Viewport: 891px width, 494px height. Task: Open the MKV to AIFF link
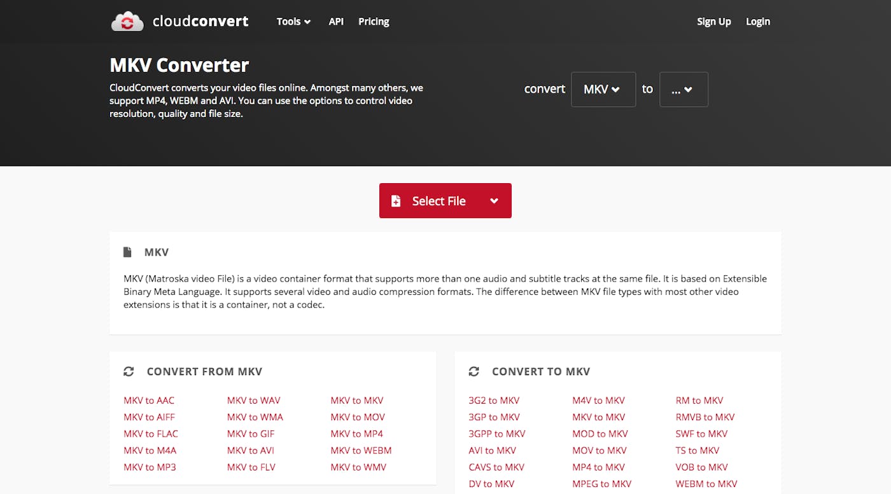[x=149, y=417]
